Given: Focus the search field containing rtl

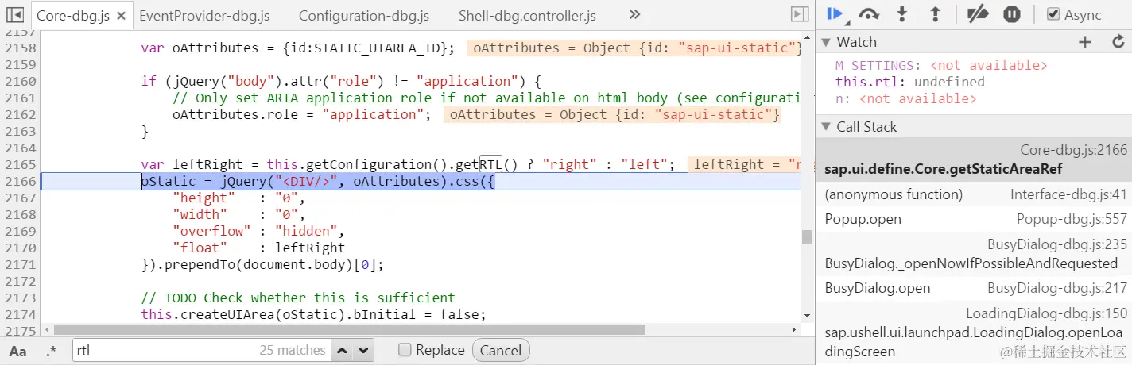Looking at the screenshot, I should [x=200, y=350].
